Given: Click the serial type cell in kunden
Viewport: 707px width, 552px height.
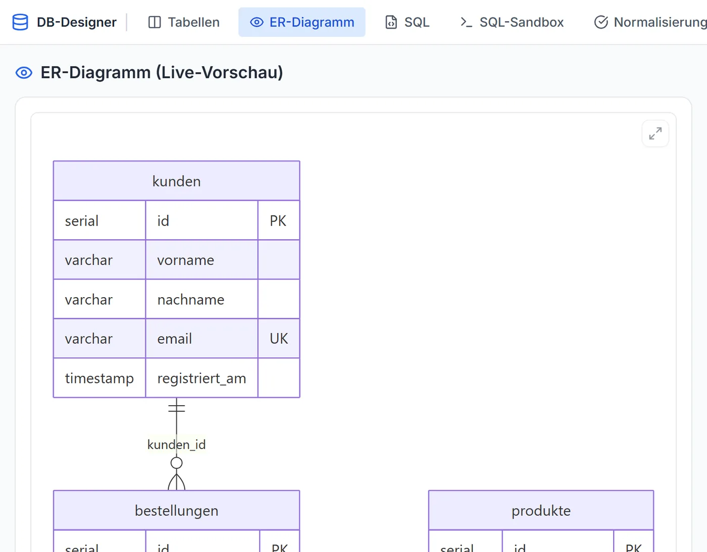Looking at the screenshot, I should coord(99,220).
